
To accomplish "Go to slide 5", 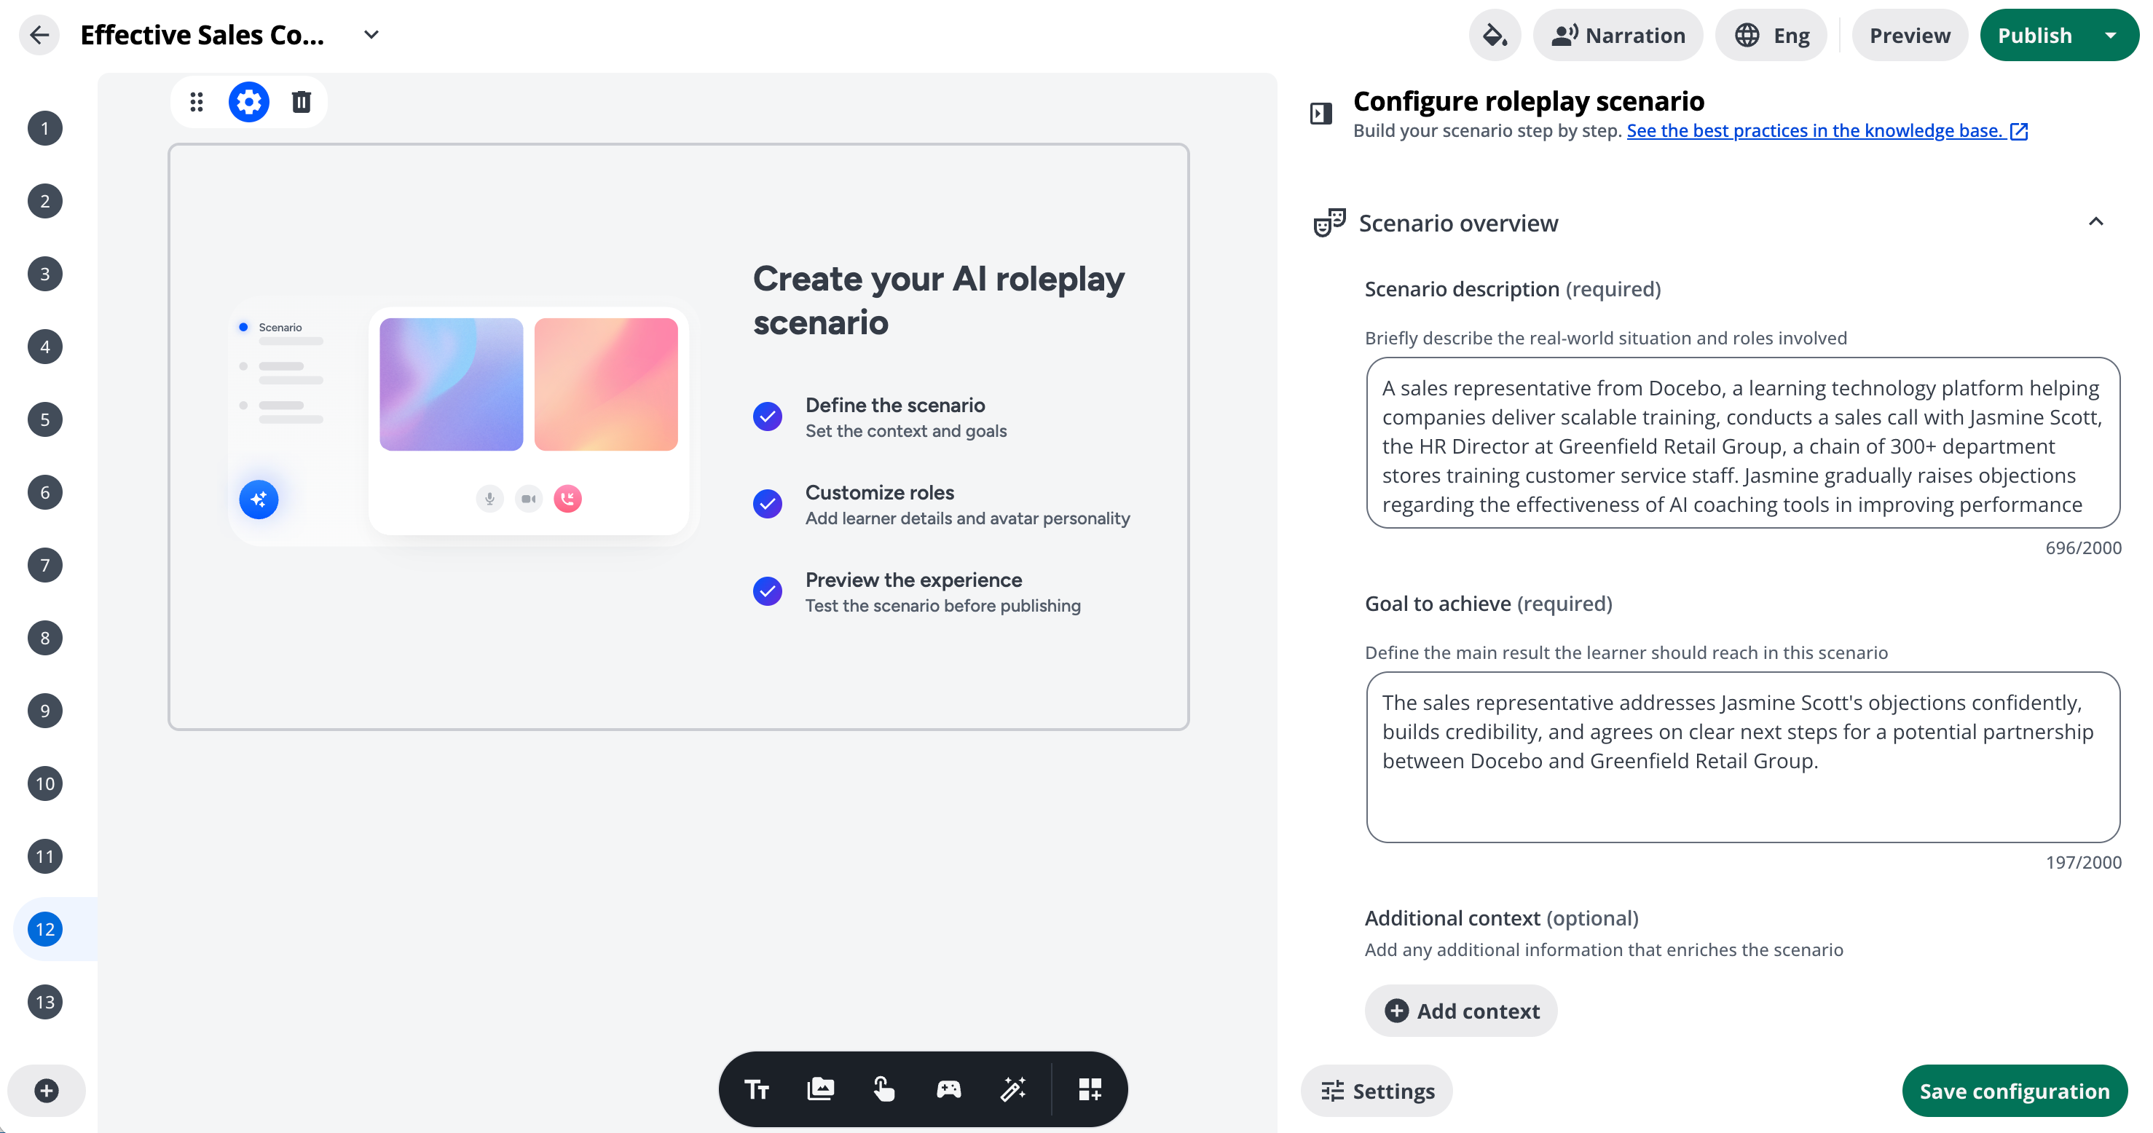I will (x=45, y=419).
